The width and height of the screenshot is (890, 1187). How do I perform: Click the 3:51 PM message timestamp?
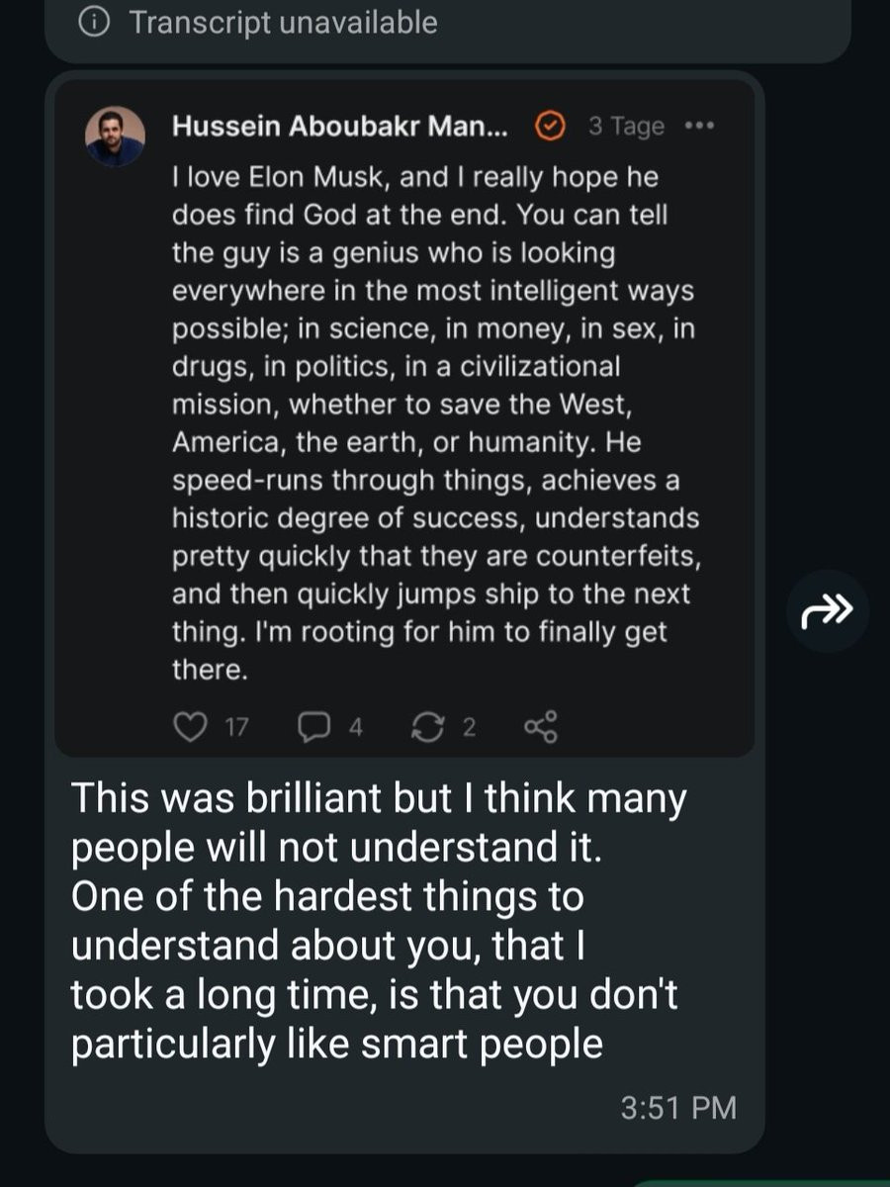(678, 1107)
